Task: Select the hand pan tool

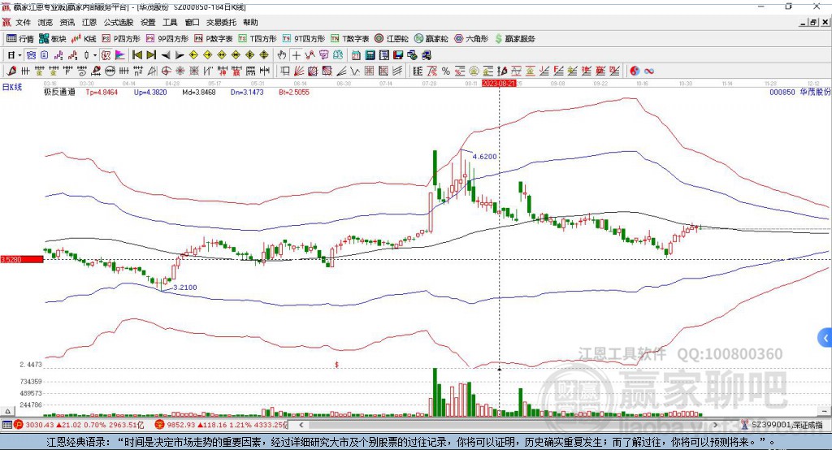Action: point(282,55)
